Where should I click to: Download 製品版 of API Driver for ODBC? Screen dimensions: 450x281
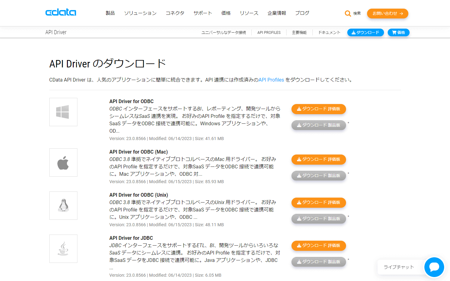[x=319, y=125]
